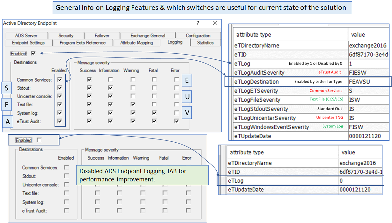Open the Exchange General tab

[x=148, y=36]
